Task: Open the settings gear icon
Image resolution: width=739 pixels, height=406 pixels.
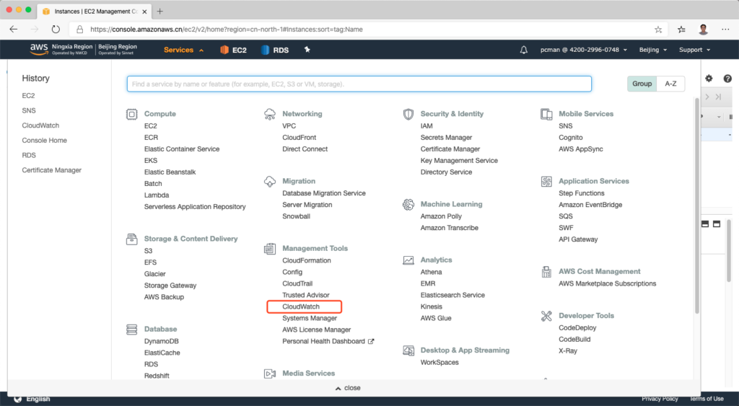Action: (709, 79)
